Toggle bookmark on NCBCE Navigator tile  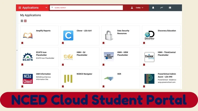click(x=63, y=86)
